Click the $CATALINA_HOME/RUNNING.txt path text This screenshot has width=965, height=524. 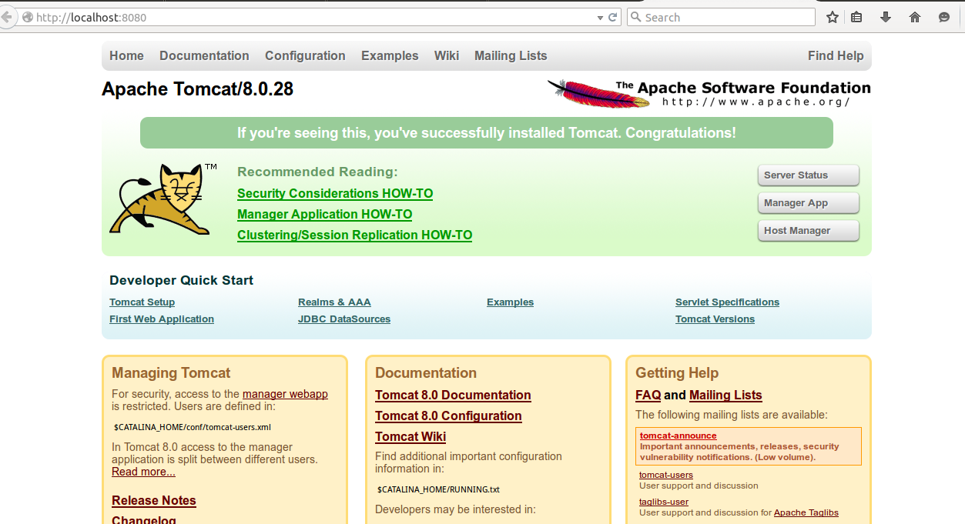point(438,489)
